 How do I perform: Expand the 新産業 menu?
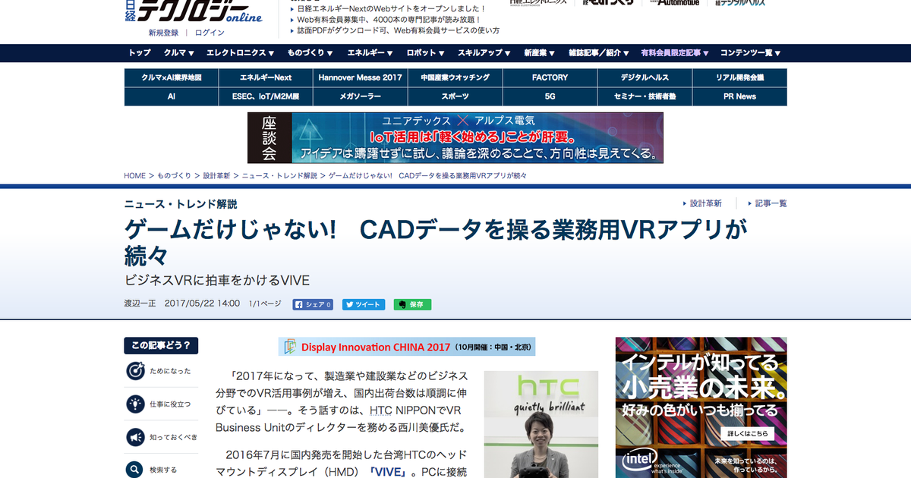point(539,53)
